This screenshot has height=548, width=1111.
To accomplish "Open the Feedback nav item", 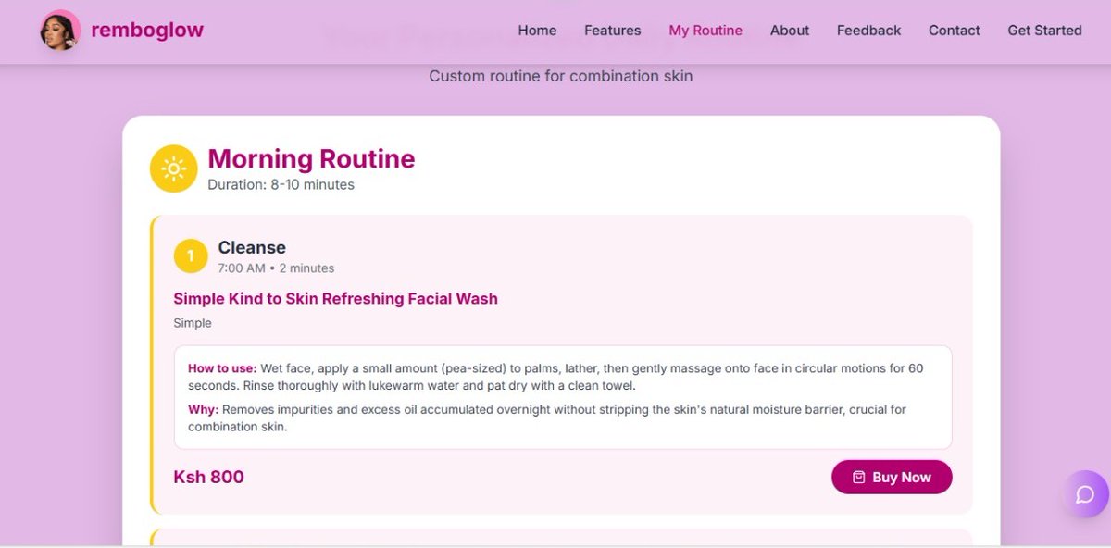I will (x=868, y=31).
